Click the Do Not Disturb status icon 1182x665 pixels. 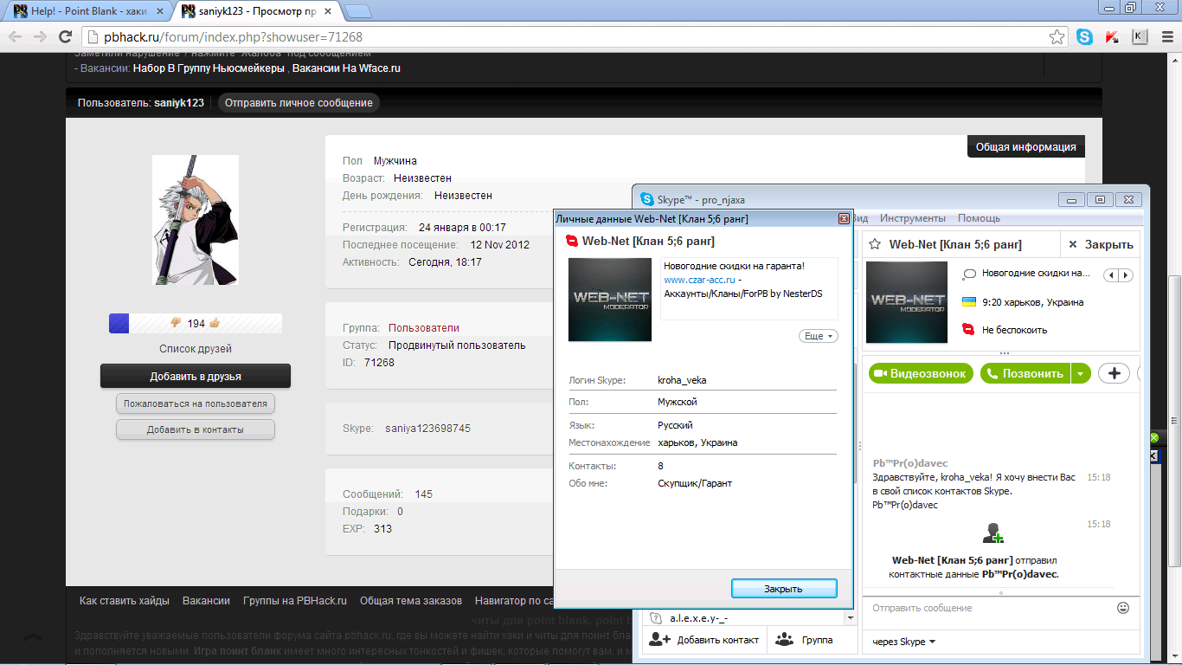coord(968,330)
